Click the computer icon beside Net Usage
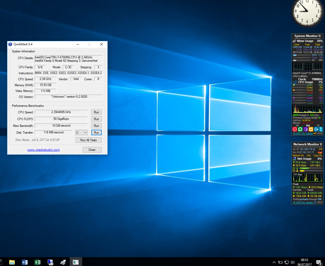This screenshot has width=325, height=266. [x=294, y=159]
